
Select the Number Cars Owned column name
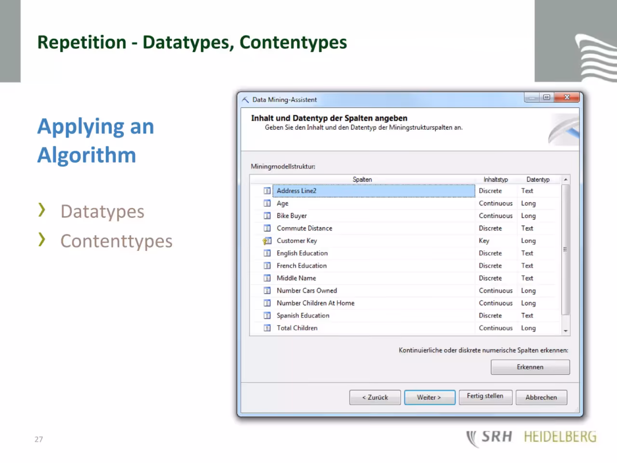(x=307, y=291)
